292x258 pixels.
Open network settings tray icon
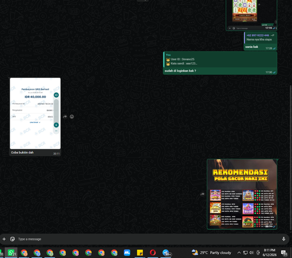coord(245,253)
